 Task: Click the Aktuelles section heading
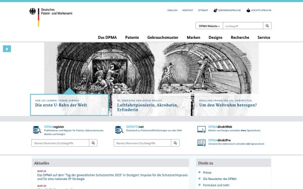(41, 163)
